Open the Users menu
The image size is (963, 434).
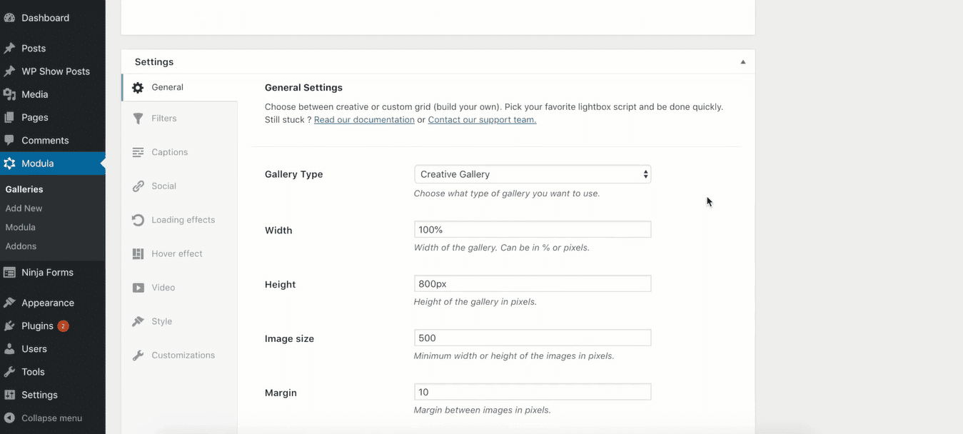pos(34,349)
